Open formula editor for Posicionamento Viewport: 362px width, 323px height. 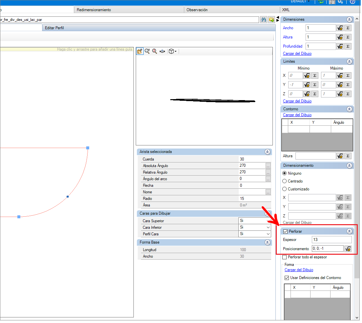pyautogui.click(x=349, y=249)
